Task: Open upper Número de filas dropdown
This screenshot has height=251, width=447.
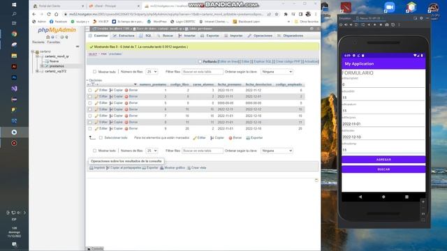Action: (152, 72)
